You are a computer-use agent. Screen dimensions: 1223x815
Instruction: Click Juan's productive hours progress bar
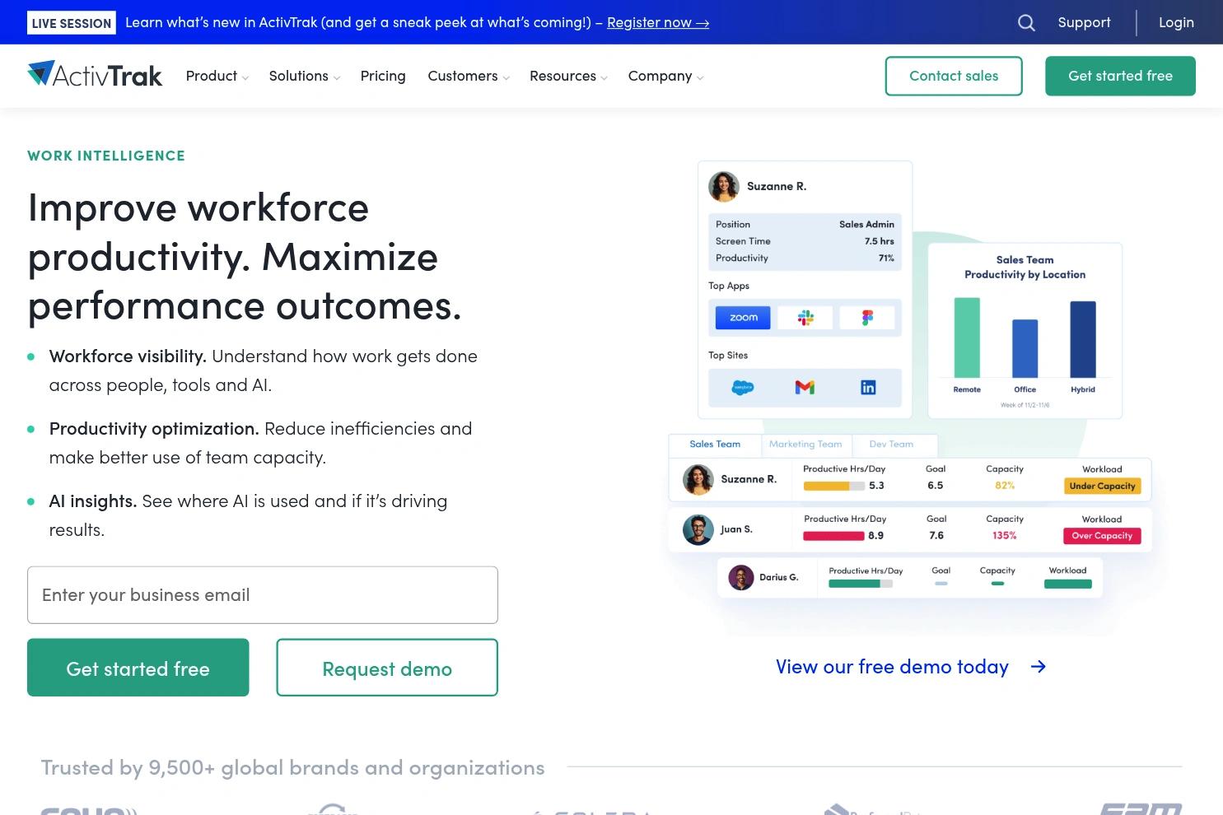pos(833,536)
